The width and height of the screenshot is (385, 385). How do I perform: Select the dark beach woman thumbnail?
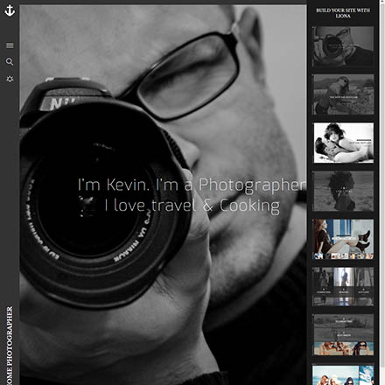coord(344,191)
